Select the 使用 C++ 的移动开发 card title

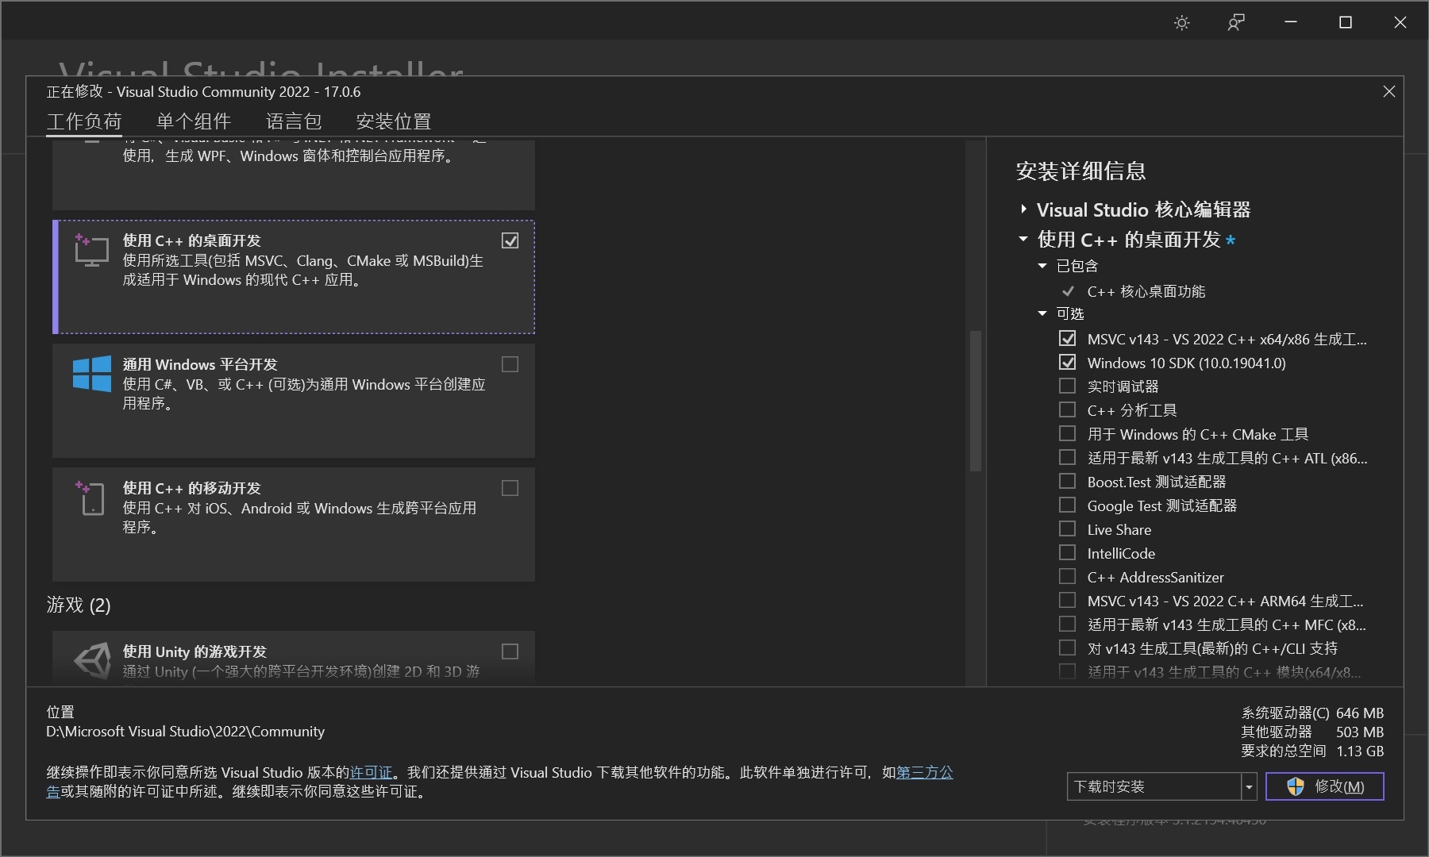click(191, 488)
